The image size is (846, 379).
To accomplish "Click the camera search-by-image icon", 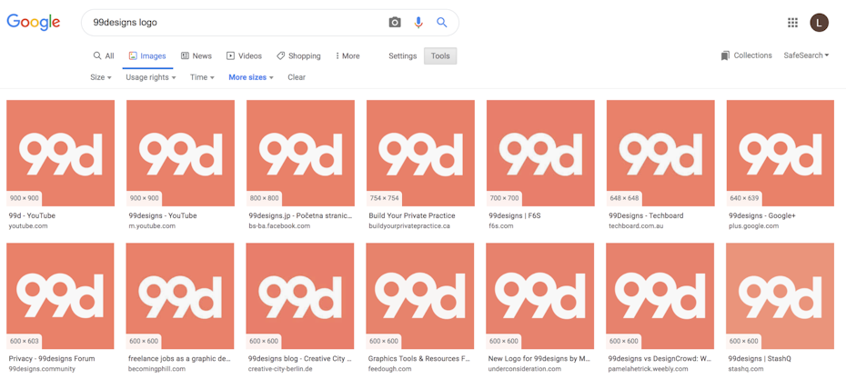I will tap(395, 23).
